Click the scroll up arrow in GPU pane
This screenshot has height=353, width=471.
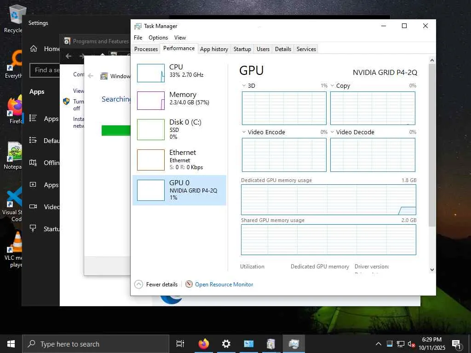432,60
